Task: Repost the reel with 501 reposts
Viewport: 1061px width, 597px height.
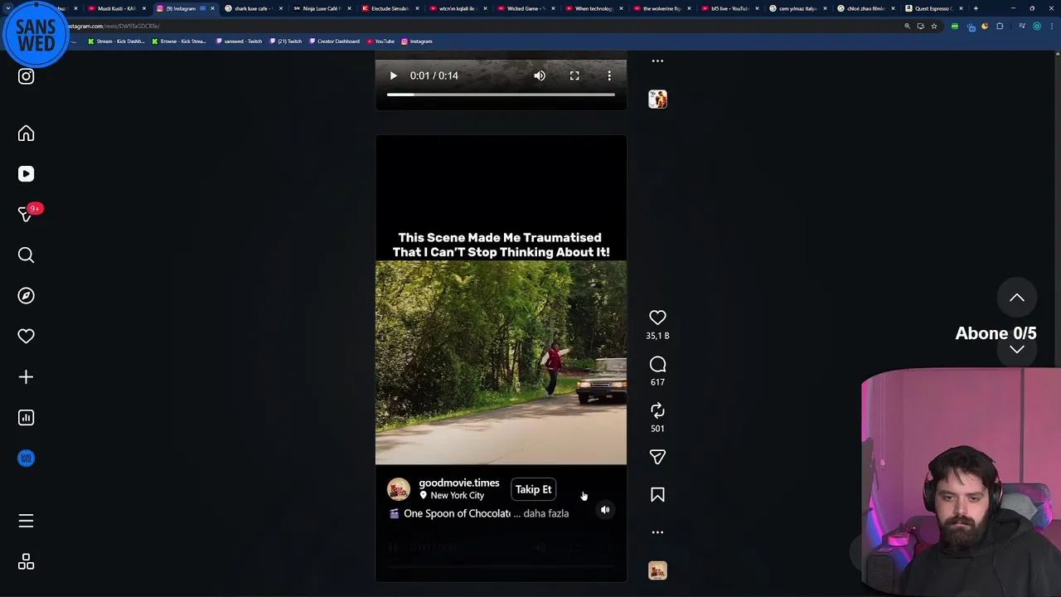Action: point(657,410)
